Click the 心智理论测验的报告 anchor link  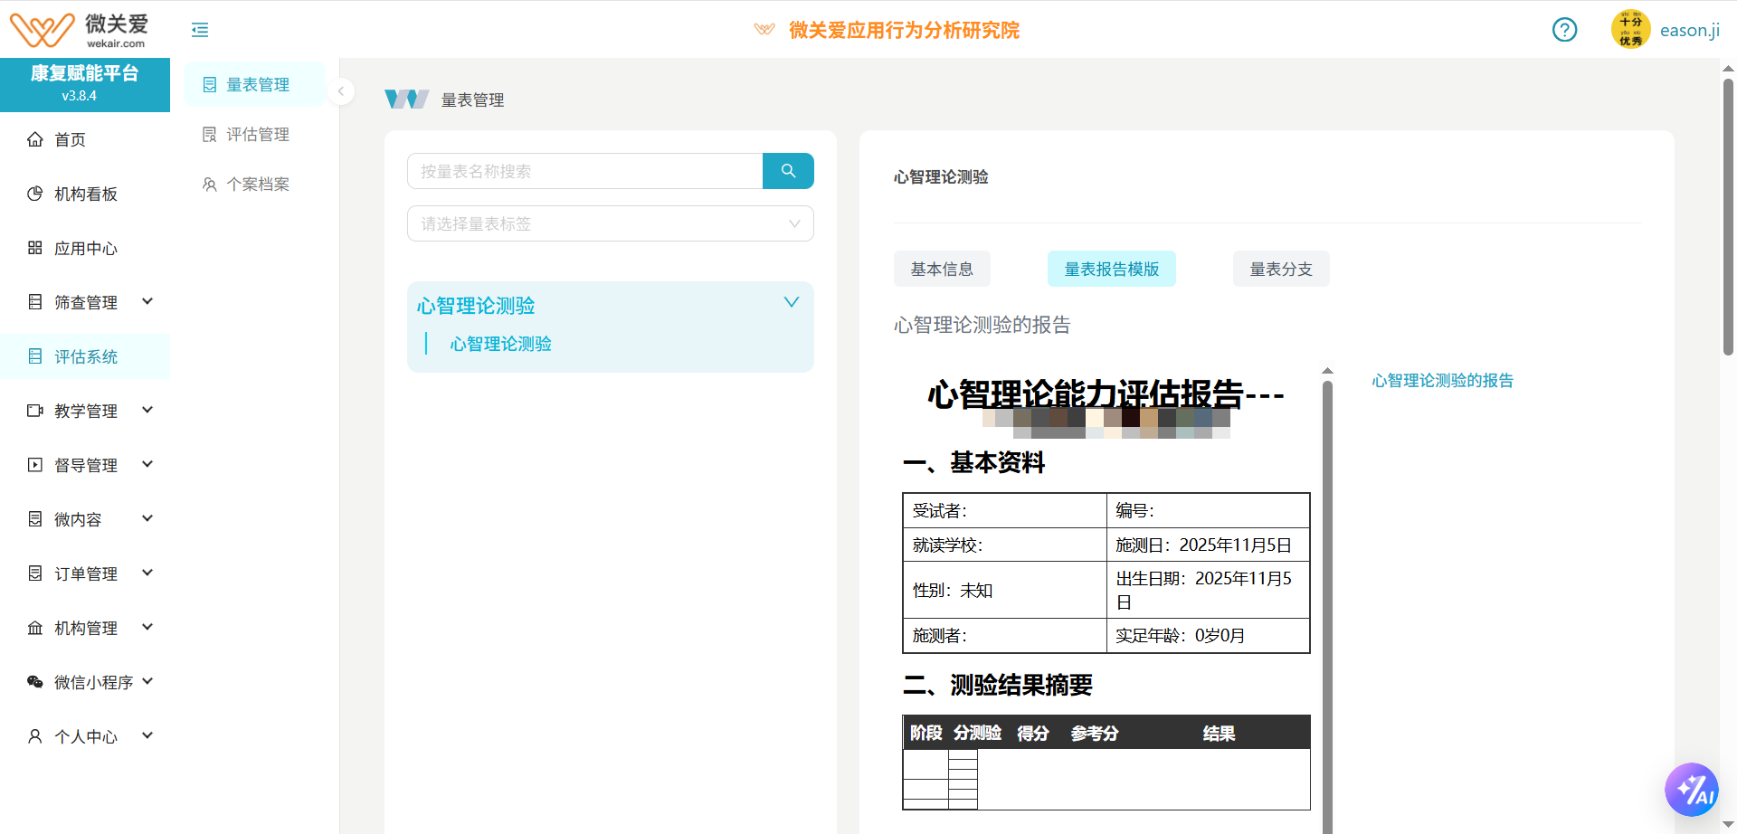[1442, 381]
